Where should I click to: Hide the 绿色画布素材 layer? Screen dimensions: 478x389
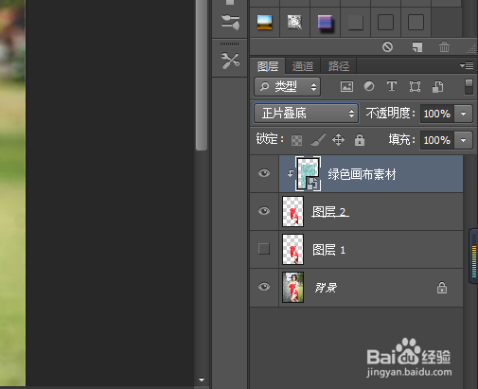tap(264, 173)
